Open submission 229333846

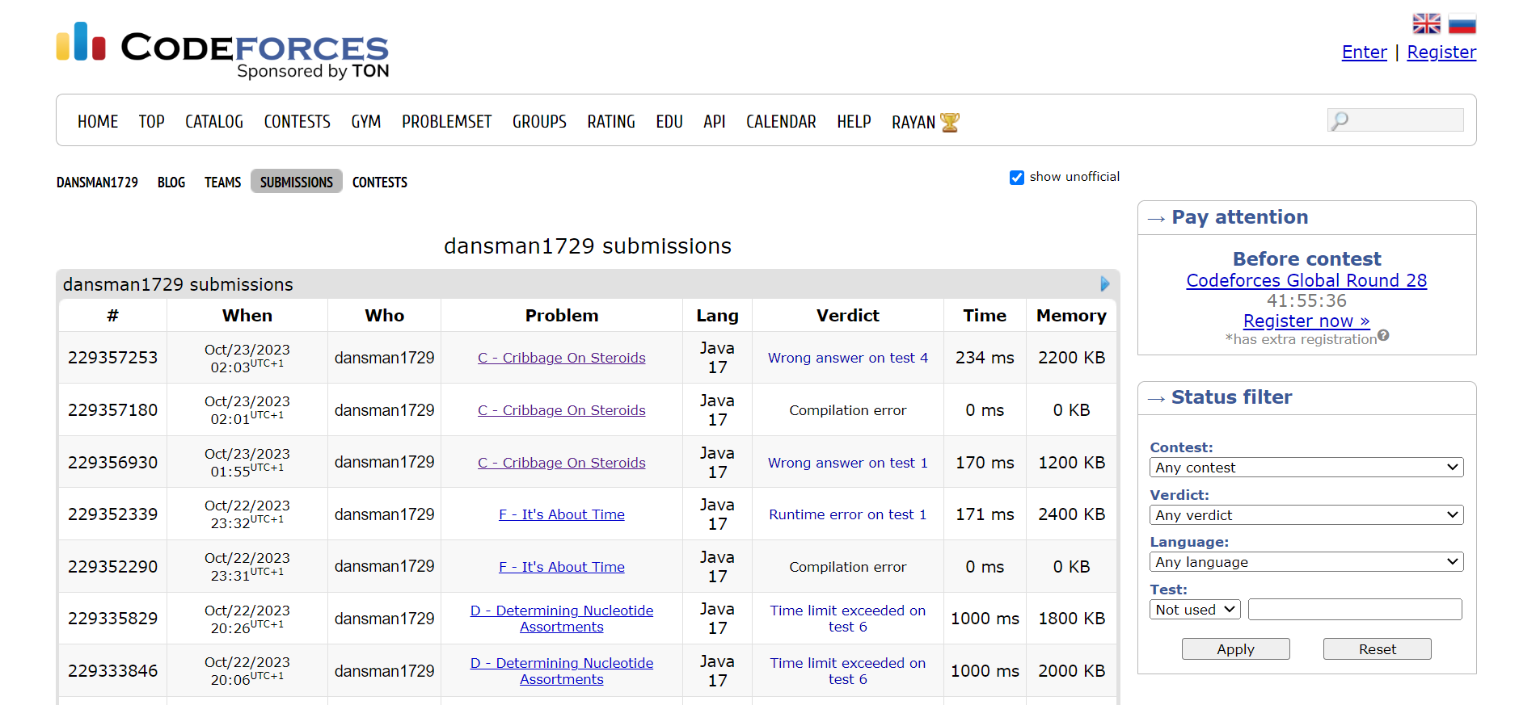[113, 671]
